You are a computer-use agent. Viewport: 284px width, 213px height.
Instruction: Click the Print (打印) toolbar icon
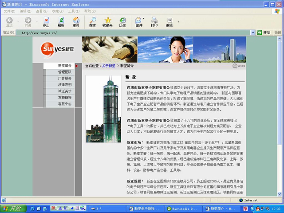(154, 21)
